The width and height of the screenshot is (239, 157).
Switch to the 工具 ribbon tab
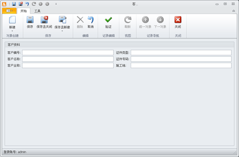[37, 11]
